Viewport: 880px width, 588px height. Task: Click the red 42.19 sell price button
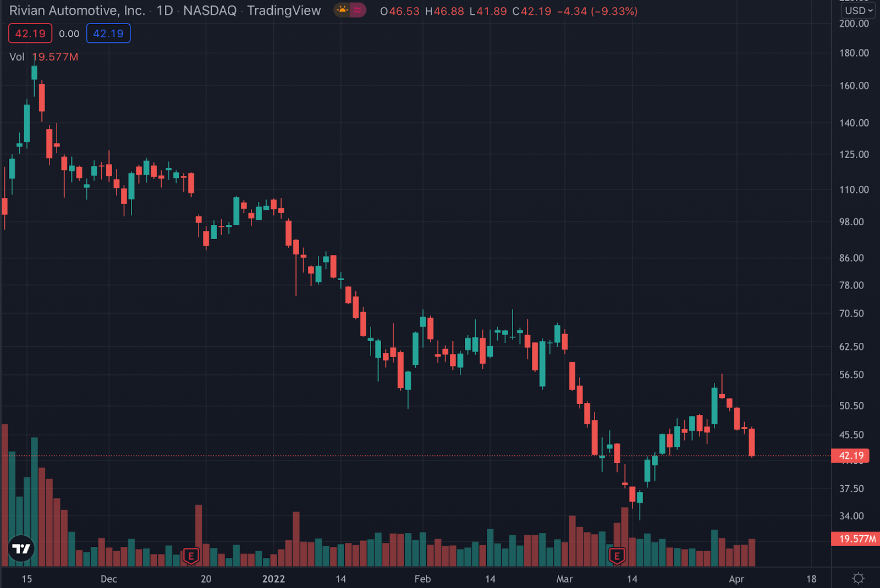[30, 34]
